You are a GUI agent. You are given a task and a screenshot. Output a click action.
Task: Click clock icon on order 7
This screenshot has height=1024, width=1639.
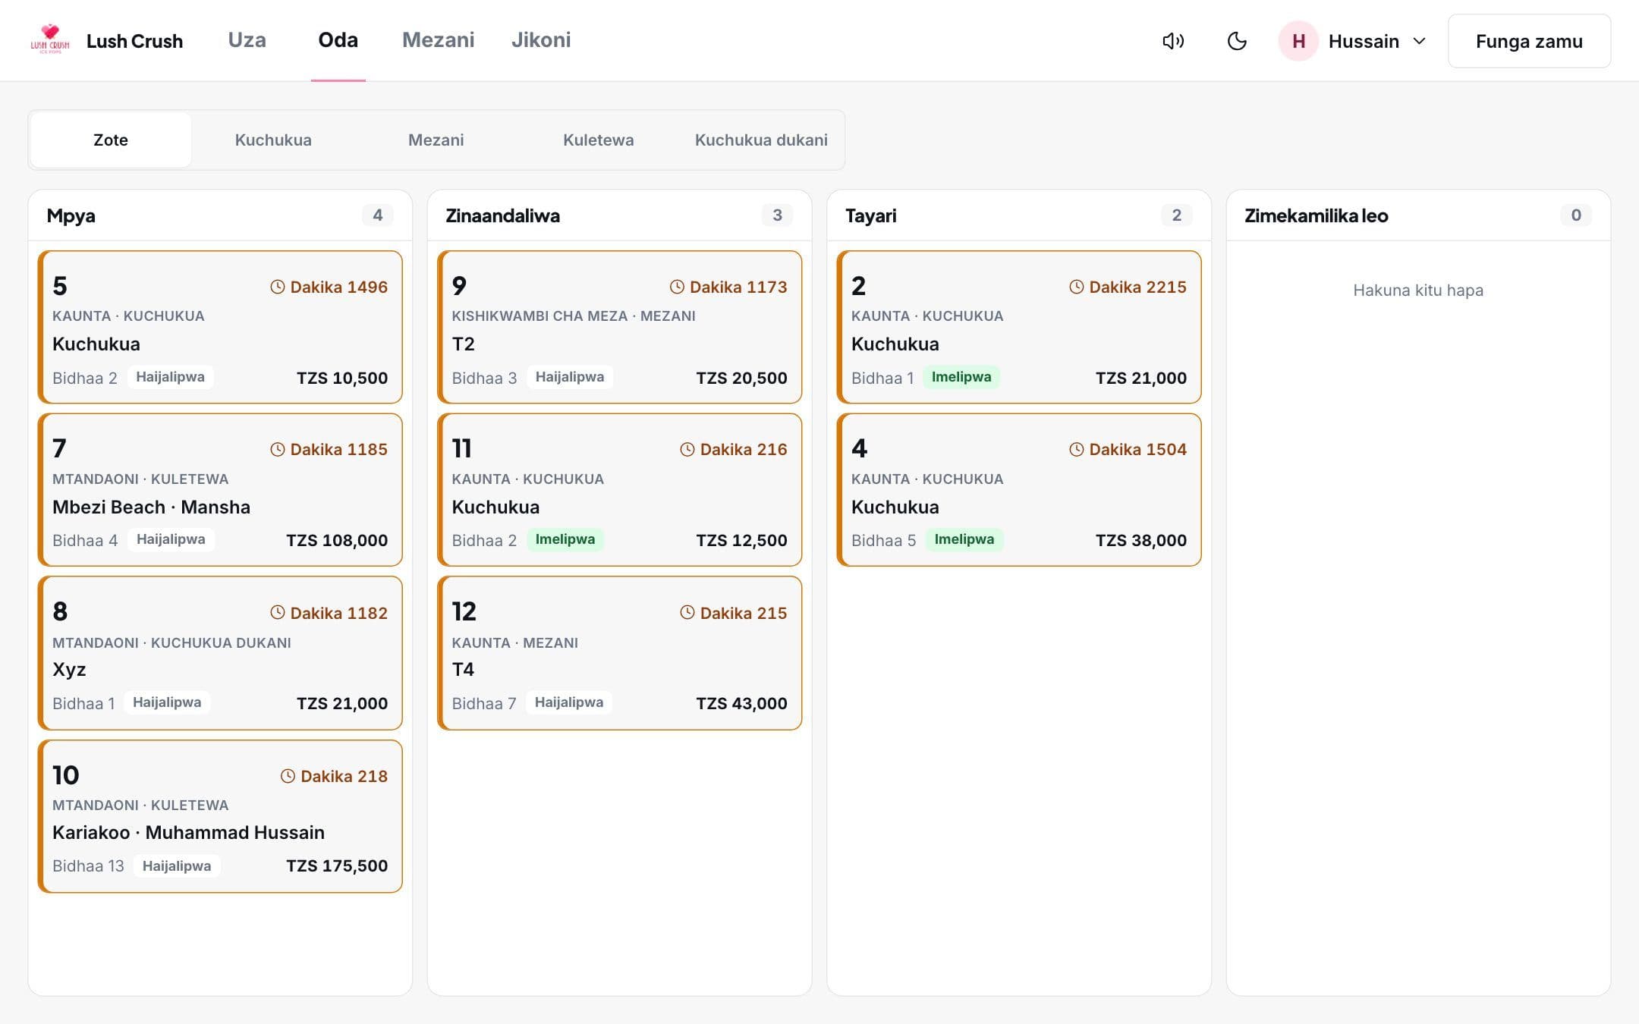278,449
